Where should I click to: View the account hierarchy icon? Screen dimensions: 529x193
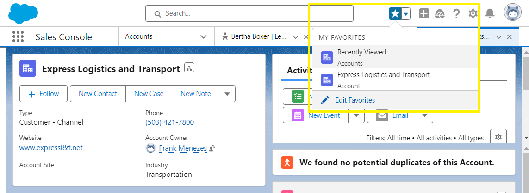pyautogui.click(x=189, y=68)
